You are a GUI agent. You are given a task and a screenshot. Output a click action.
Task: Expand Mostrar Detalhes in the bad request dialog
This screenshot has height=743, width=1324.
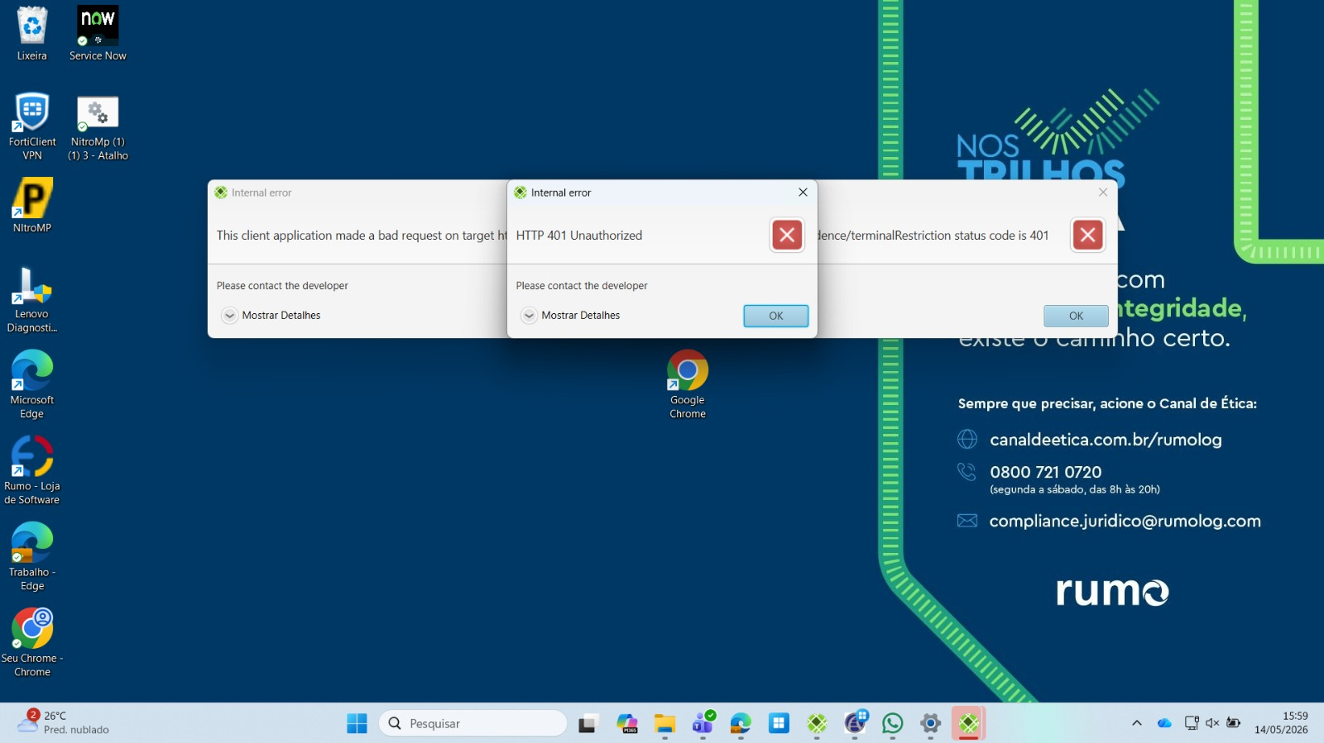(271, 316)
